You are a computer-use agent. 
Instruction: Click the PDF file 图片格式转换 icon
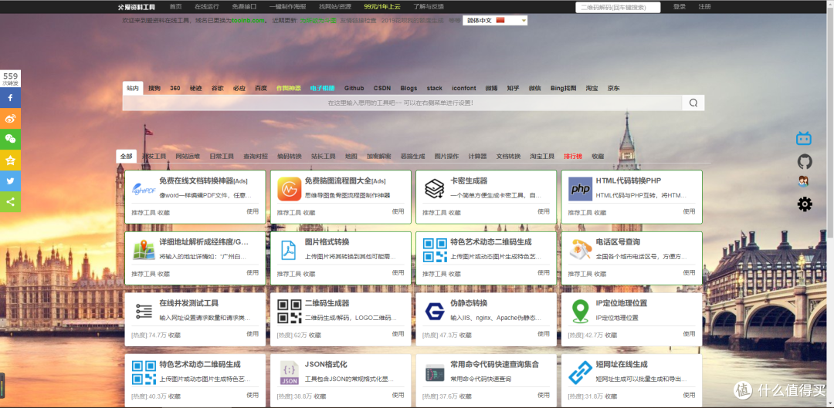tap(288, 250)
